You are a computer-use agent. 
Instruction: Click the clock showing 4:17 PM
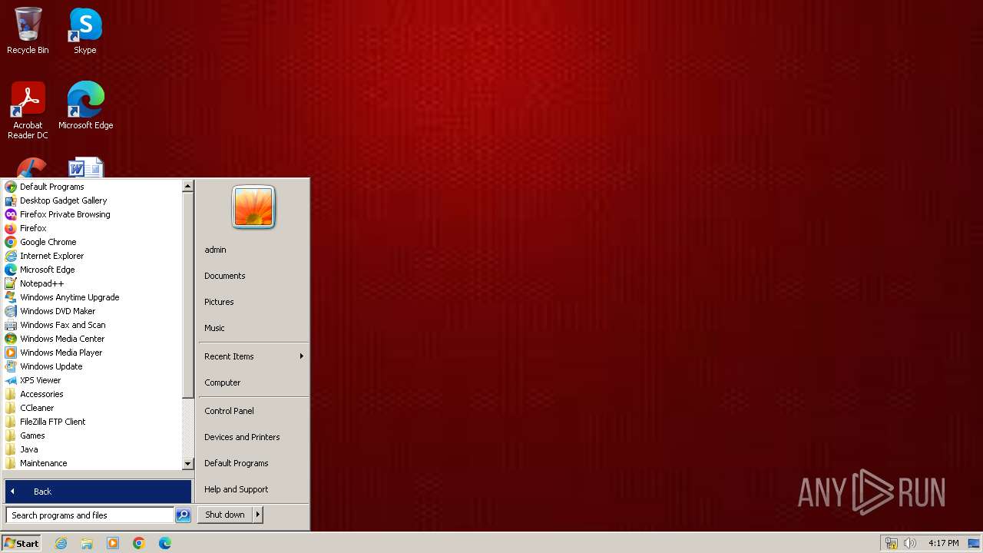943,543
